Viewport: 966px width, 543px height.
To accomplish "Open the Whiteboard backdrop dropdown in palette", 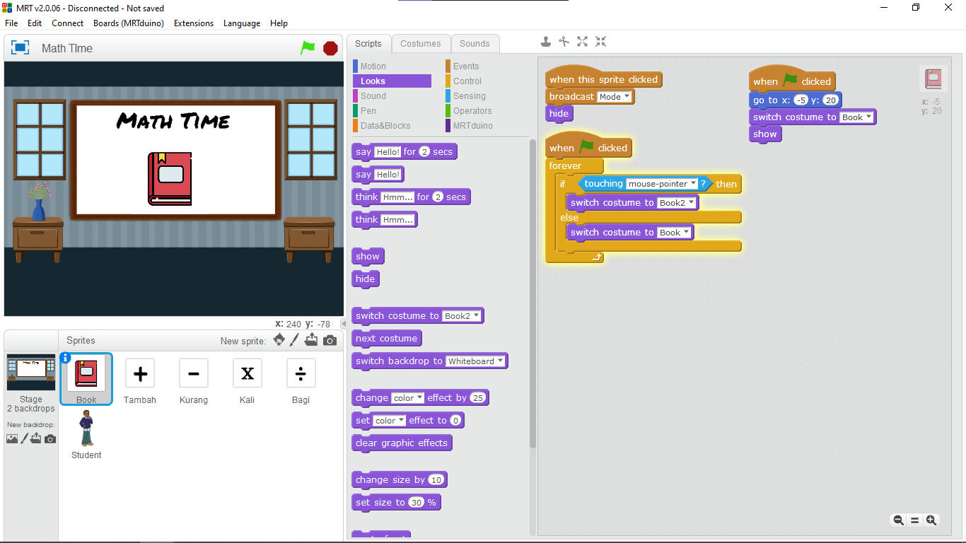I will pyautogui.click(x=501, y=361).
